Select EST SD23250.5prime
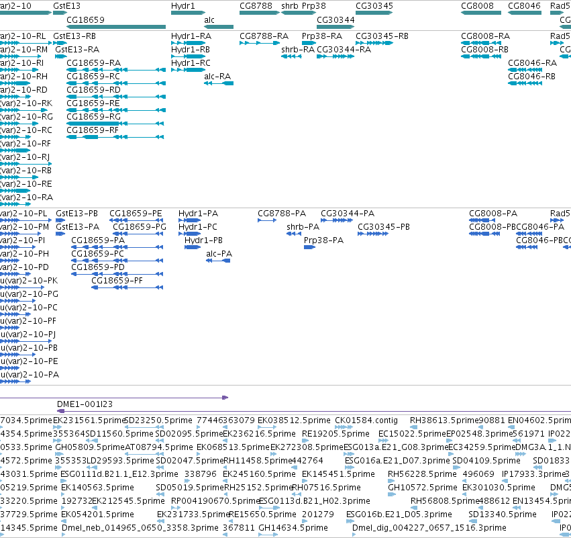The width and height of the screenshot is (571, 538). coord(158,420)
